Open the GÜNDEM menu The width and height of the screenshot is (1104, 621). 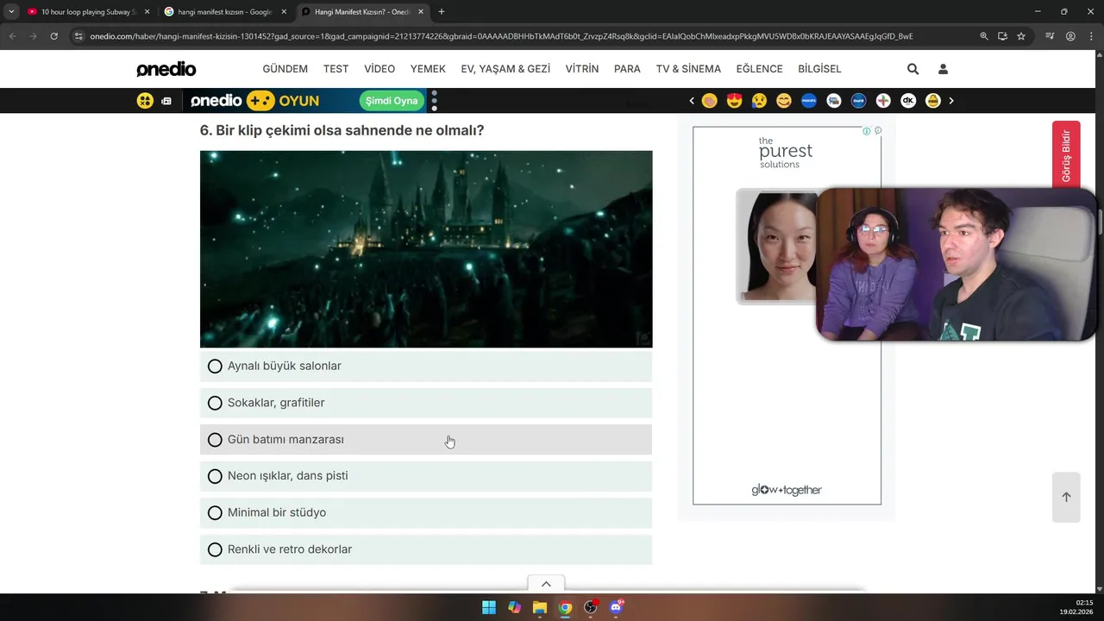(x=285, y=69)
